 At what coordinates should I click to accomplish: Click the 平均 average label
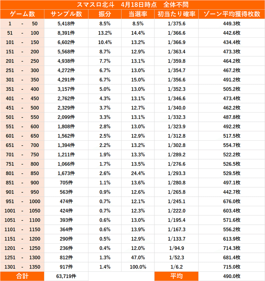point(177,276)
